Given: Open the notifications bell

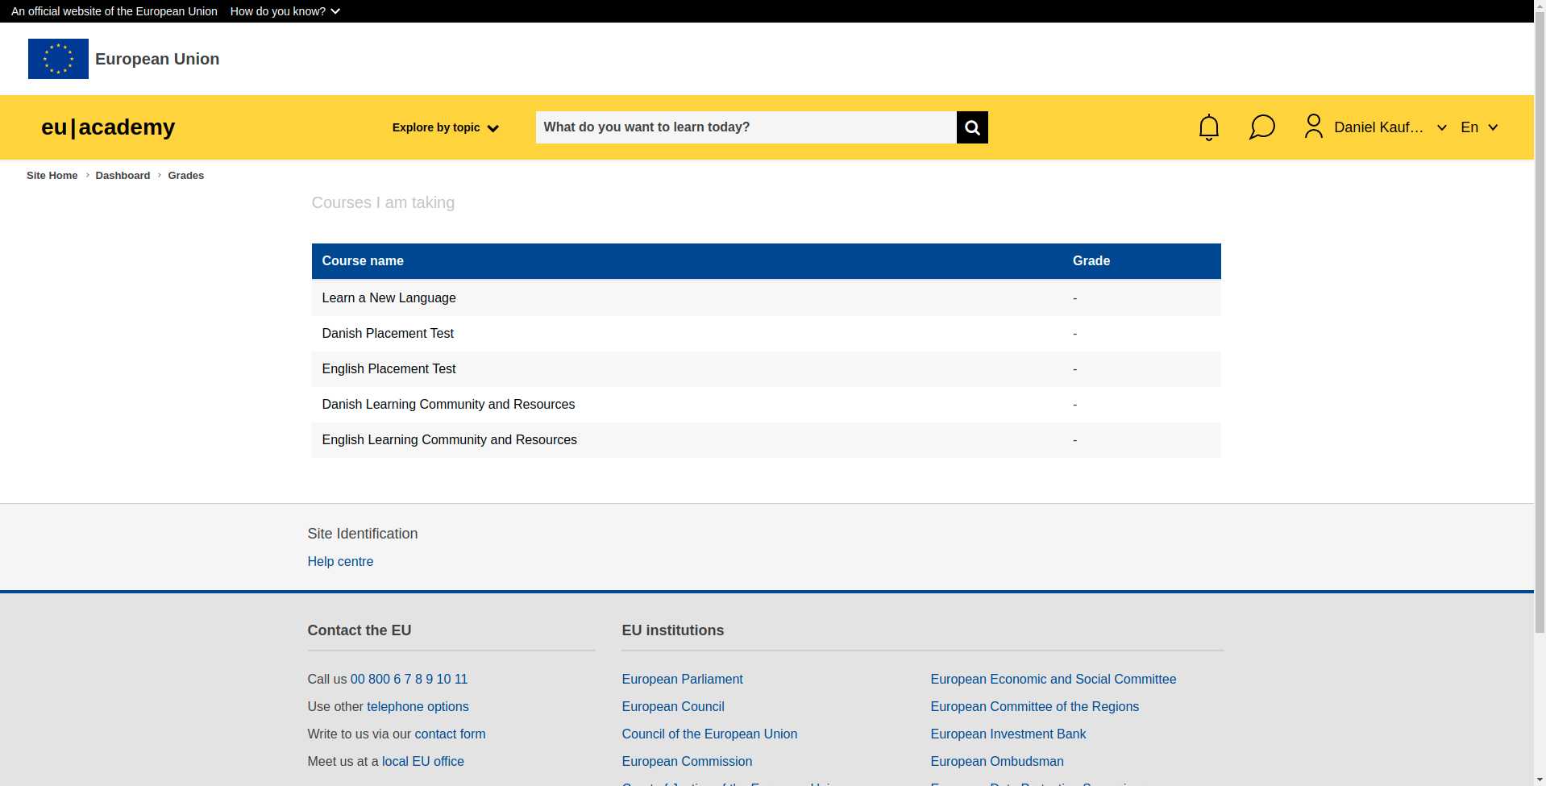Looking at the screenshot, I should point(1208,127).
